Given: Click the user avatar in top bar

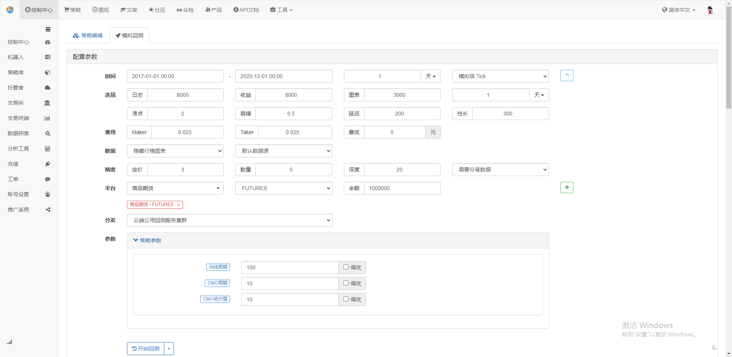Looking at the screenshot, I should [x=710, y=10].
